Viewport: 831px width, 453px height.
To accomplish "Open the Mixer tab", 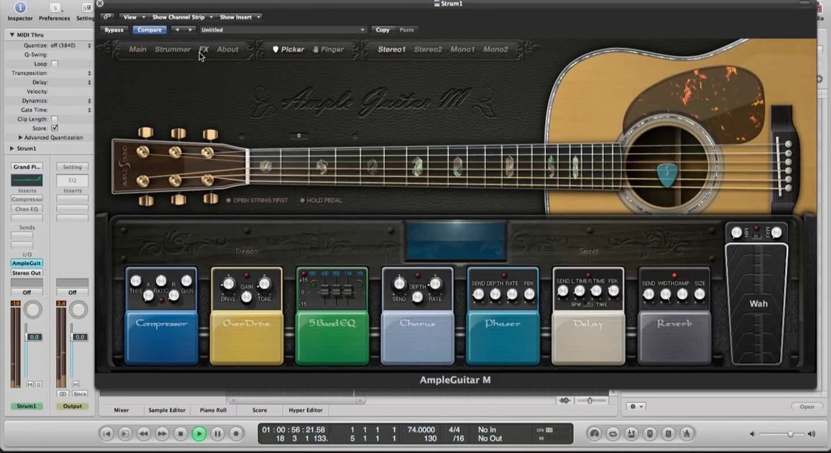I will [122, 410].
